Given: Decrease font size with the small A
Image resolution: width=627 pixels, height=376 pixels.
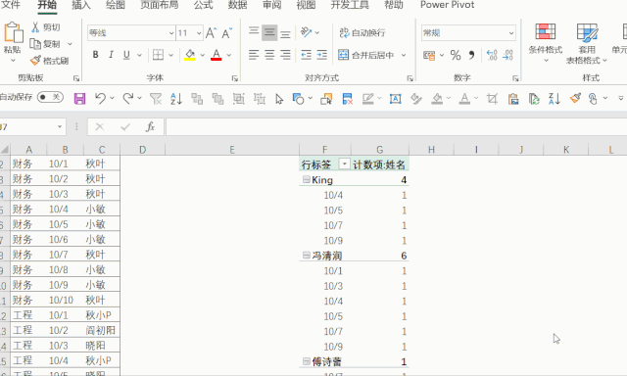Looking at the screenshot, I should [x=226, y=33].
